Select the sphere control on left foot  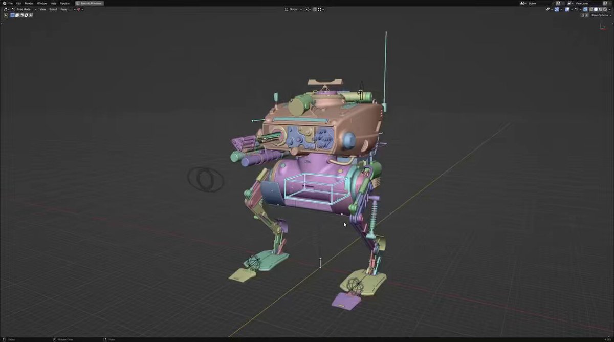pos(254,263)
